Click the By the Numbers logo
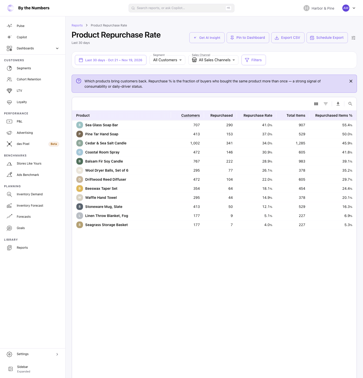This screenshot has width=363, height=378. (11, 8)
